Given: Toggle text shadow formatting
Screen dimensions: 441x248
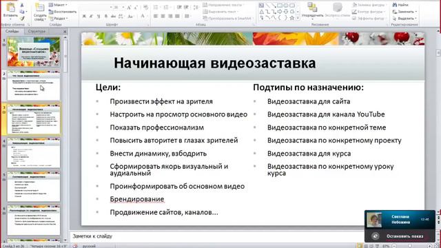Looking at the screenshot, I should [106, 17].
